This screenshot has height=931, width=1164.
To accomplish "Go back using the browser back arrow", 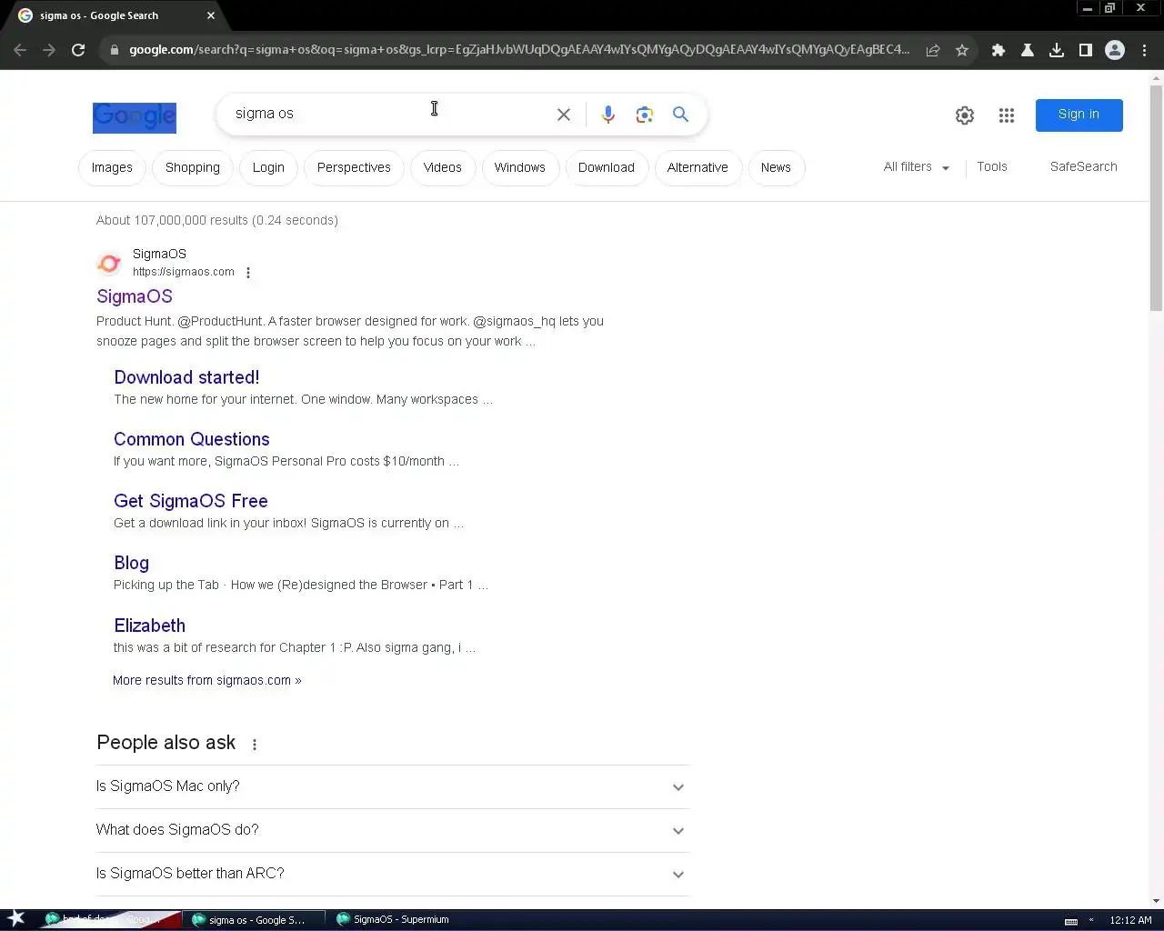I will click(x=20, y=50).
